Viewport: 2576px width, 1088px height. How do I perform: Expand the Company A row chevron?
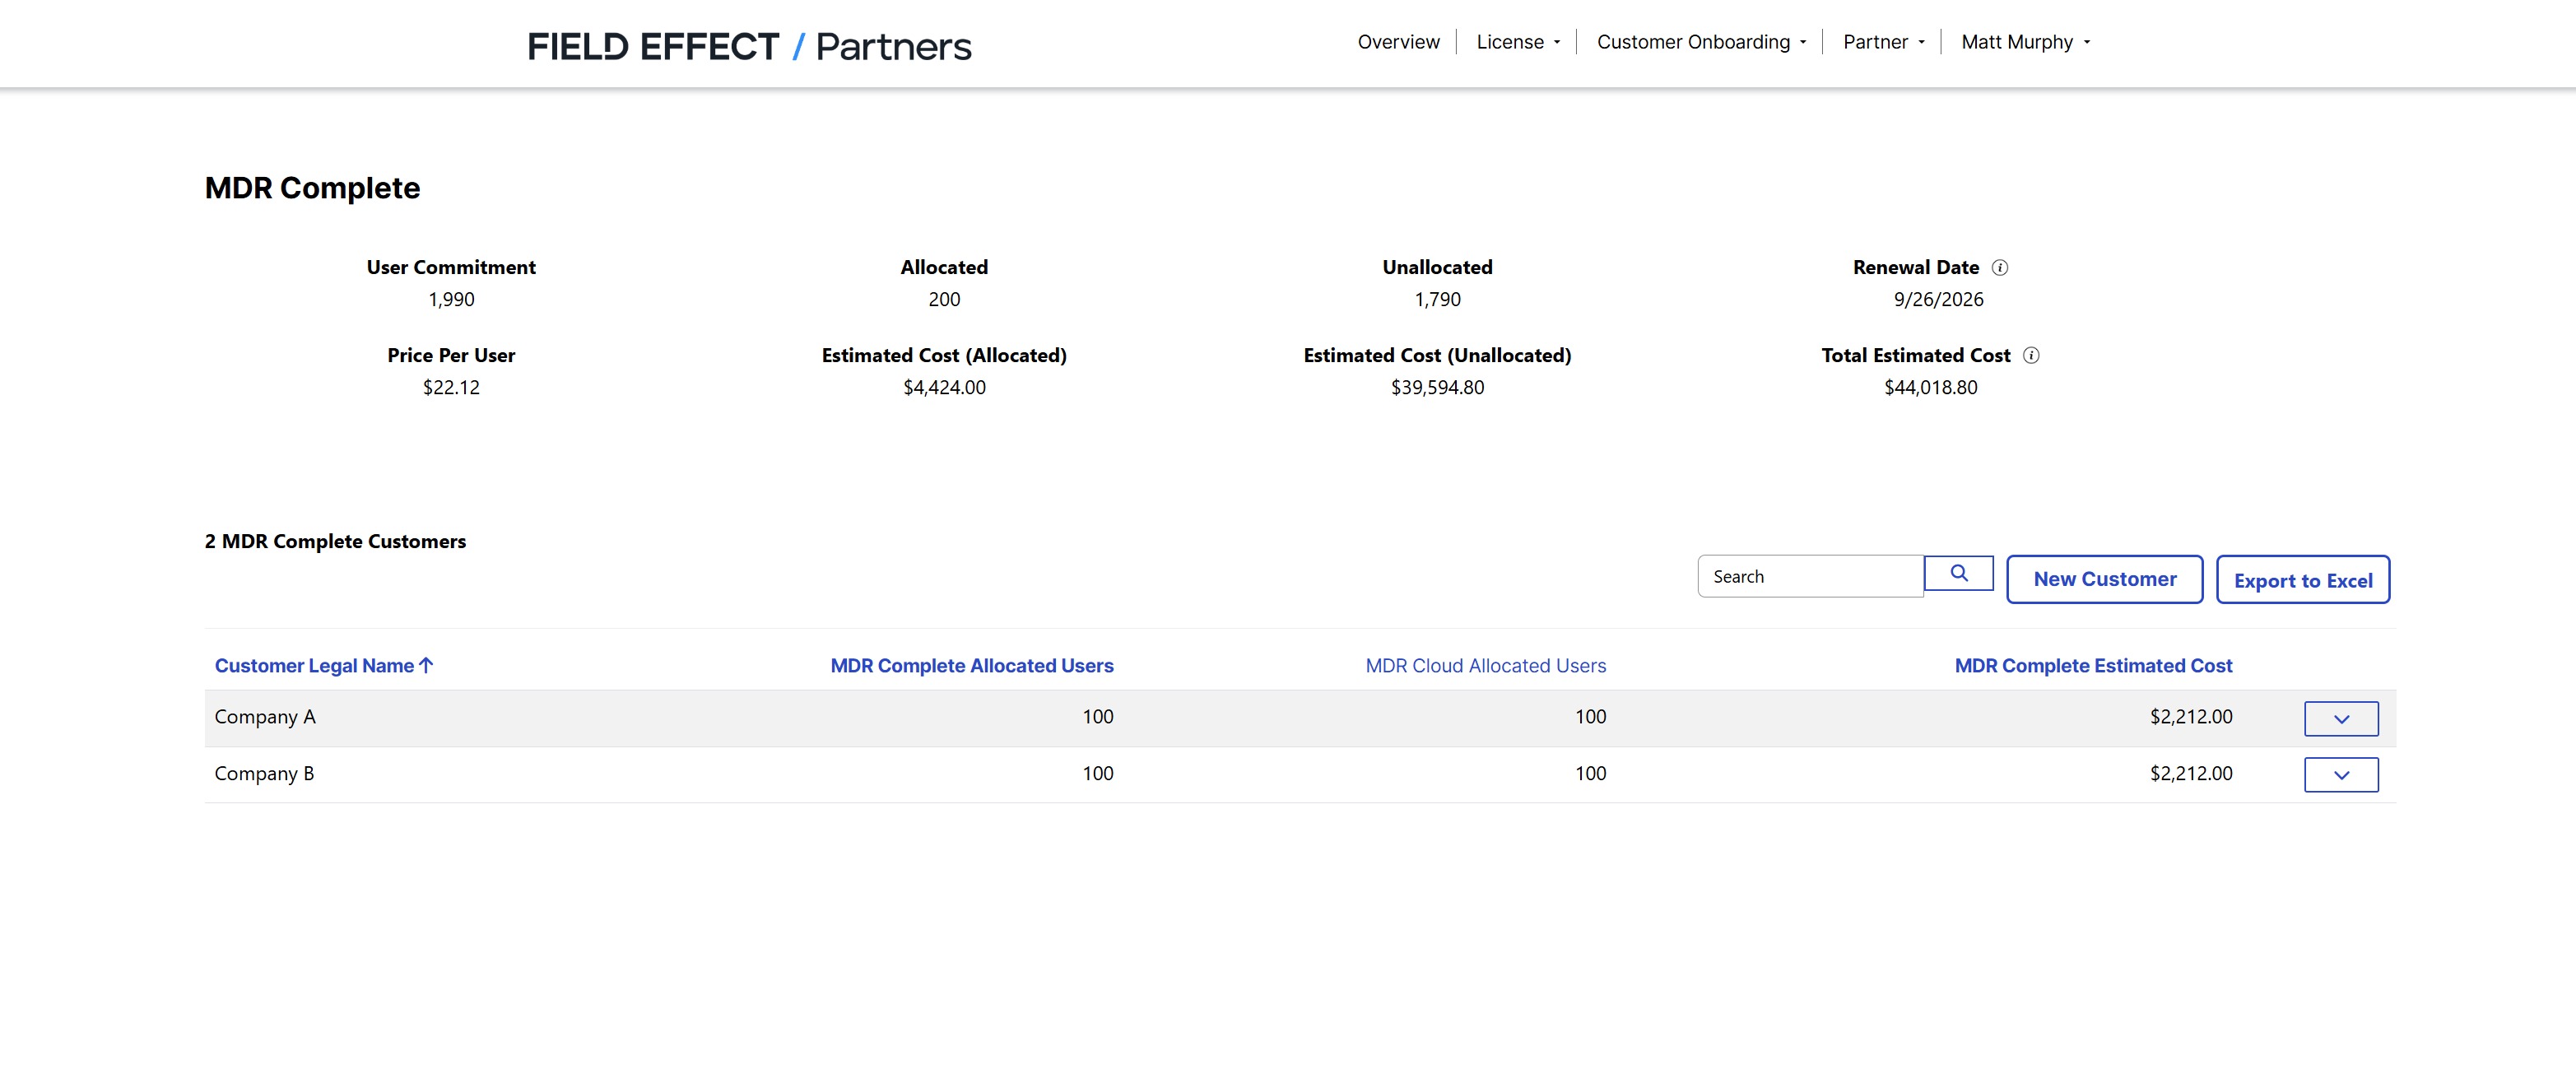[x=2340, y=718]
